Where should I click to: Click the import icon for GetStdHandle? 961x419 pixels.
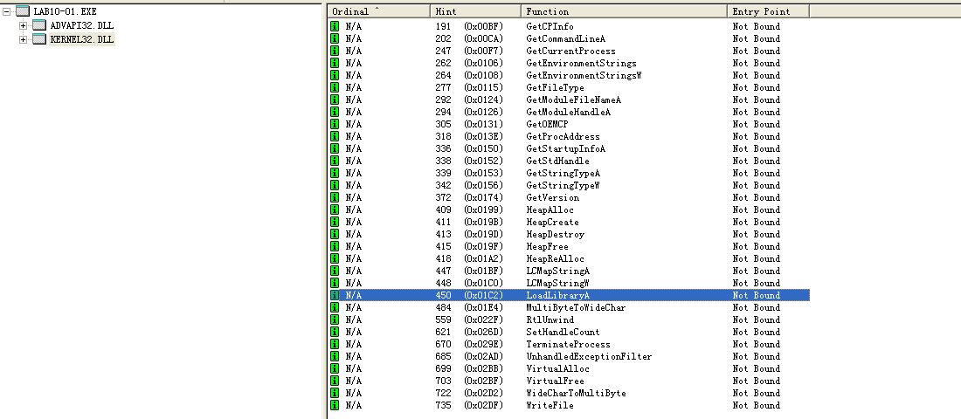(335, 161)
